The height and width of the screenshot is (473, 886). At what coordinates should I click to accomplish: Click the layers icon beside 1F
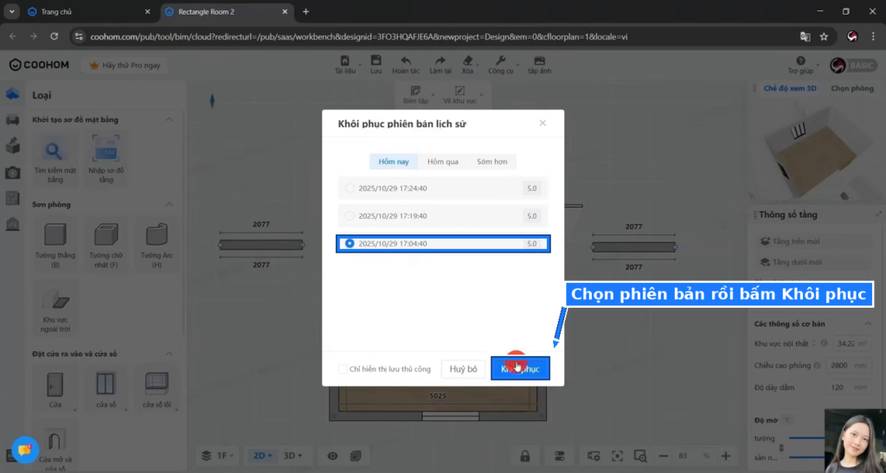point(206,456)
